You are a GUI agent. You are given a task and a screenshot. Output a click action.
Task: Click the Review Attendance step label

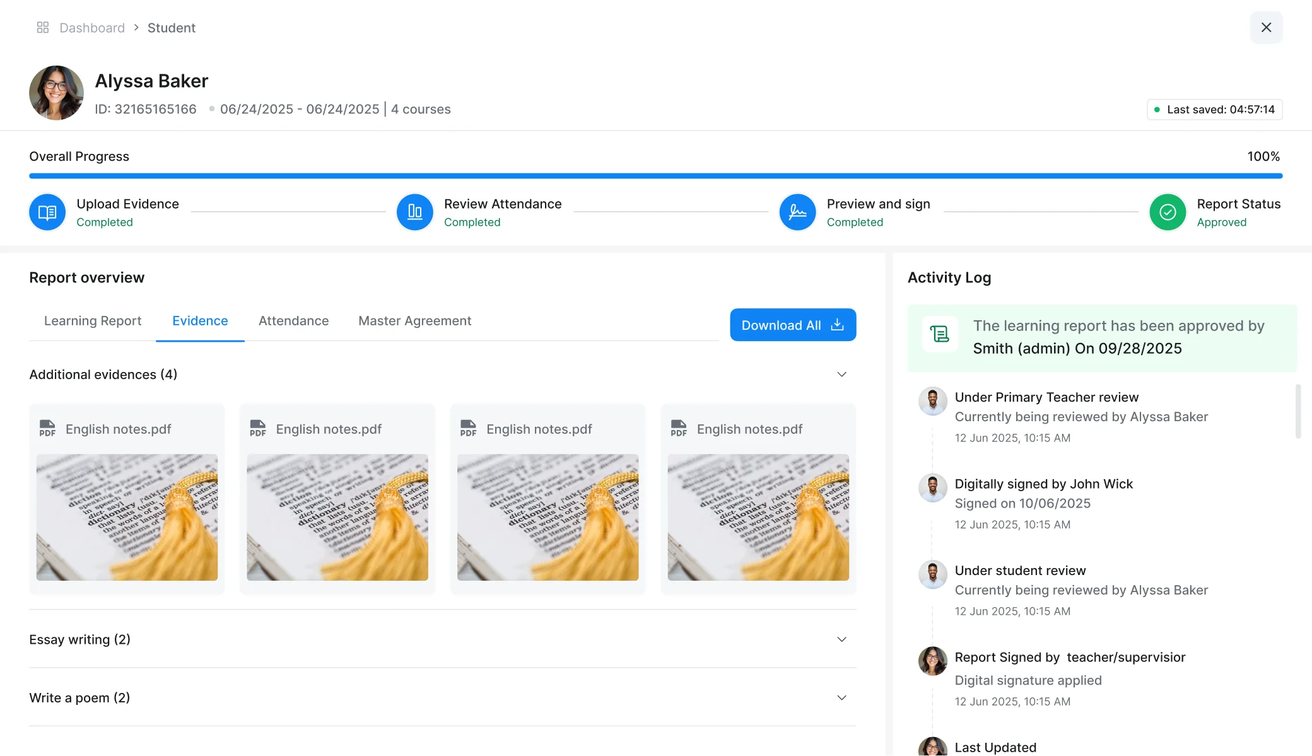point(503,204)
